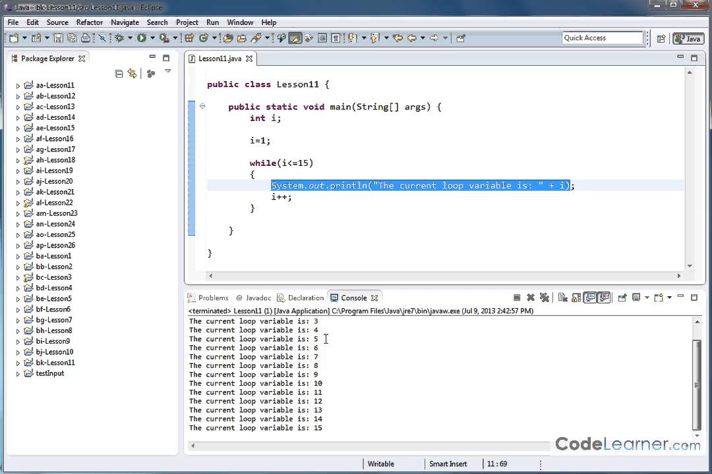This screenshot has height=474, width=712.
Task: Minimize the Package Explorer panel
Action: click(x=152, y=57)
